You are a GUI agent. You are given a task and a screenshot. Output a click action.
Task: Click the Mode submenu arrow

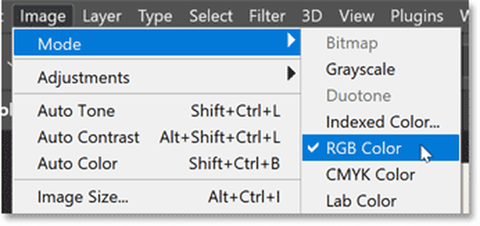pyautogui.click(x=290, y=41)
